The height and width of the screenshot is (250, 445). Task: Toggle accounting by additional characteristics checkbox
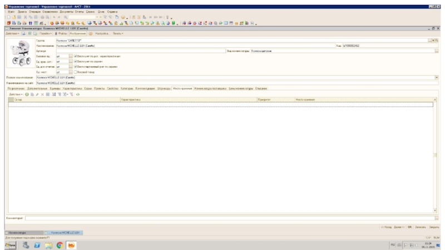tap(76, 56)
